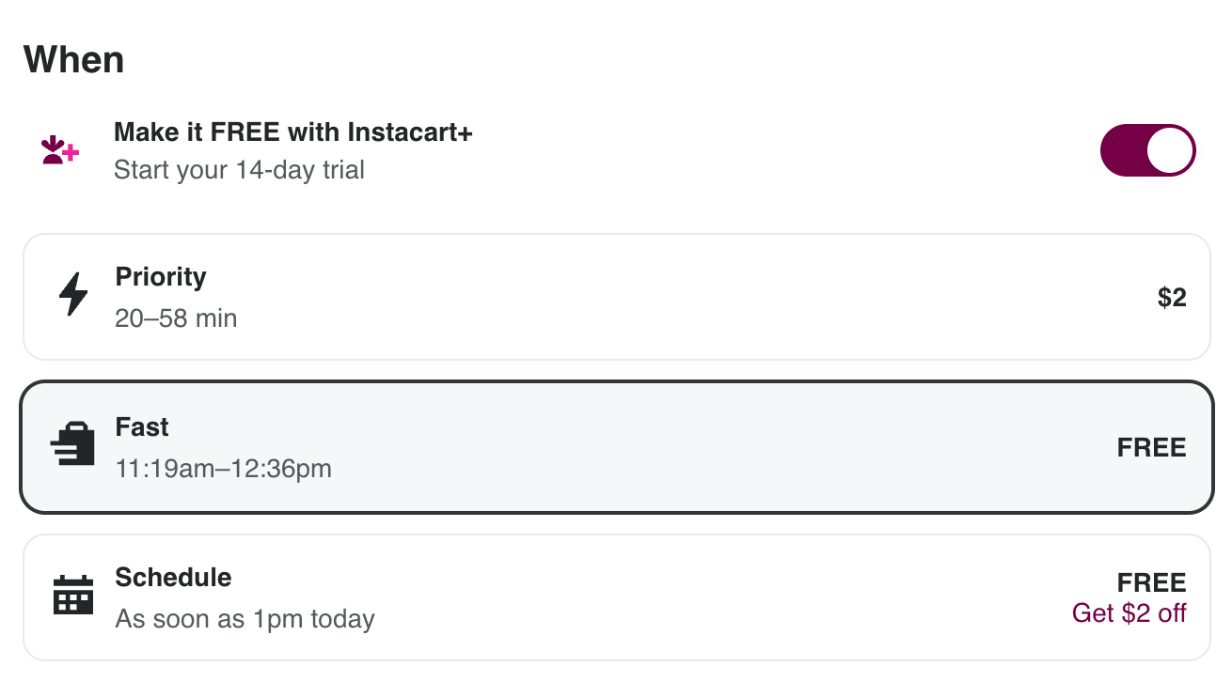Click Start your 14-day trial text
Image resolution: width=1232 pixels, height=697 pixels.
tap(237, 170)
